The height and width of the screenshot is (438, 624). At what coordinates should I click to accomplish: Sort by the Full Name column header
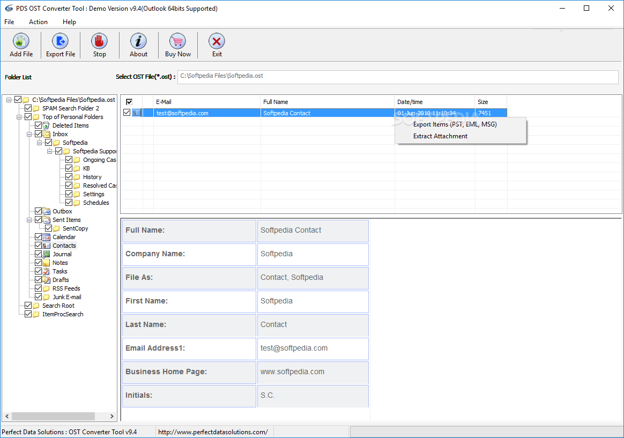327,102
